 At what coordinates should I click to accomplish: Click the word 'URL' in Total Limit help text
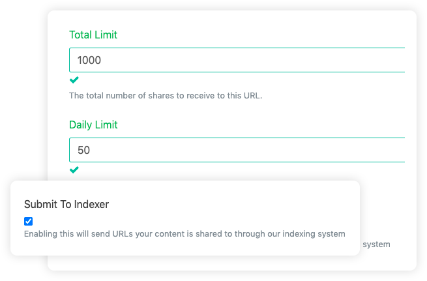point(251,95)
